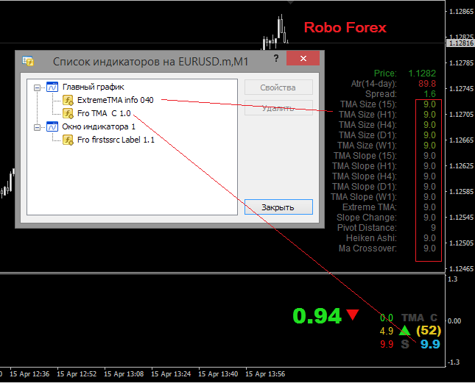Image resolution: width=475 pixels, height=383 pixels.
Task: Click the Fro firstssrc Label 1.1 indicator icon
Action: click(68, 140)
